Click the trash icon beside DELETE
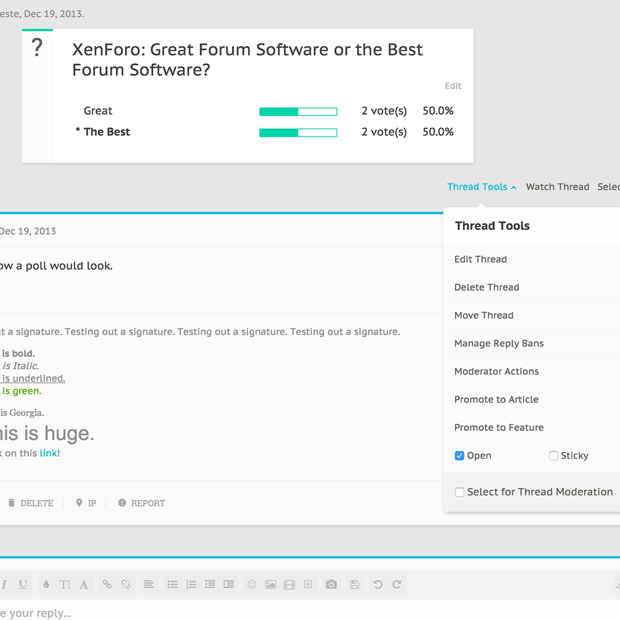This screenshot has height=620, width=620. pyautogui.click(x=11, y=503)
